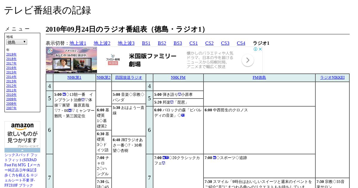The image size is (358, 188).
Task: Close the banner ad with the X icon
Action: click(x=260, y=49)
